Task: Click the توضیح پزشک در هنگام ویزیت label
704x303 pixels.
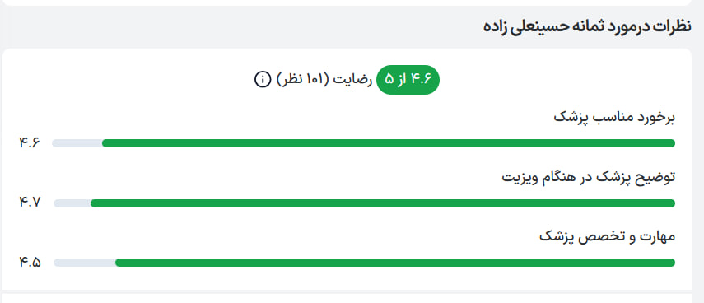Action: coord(588,177)
